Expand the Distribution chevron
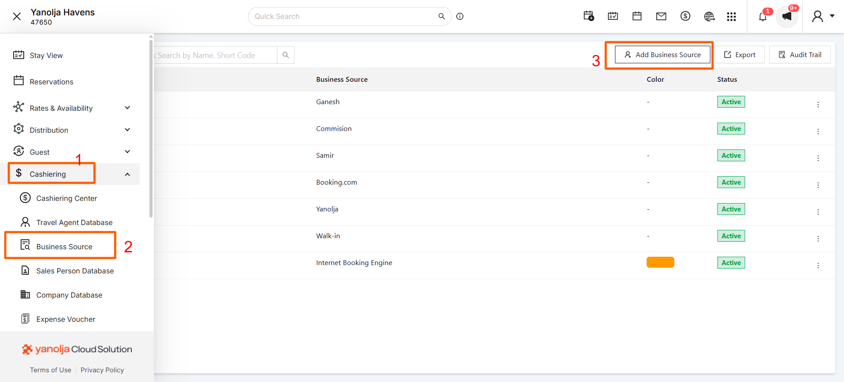844x382 pixels. 127,130
